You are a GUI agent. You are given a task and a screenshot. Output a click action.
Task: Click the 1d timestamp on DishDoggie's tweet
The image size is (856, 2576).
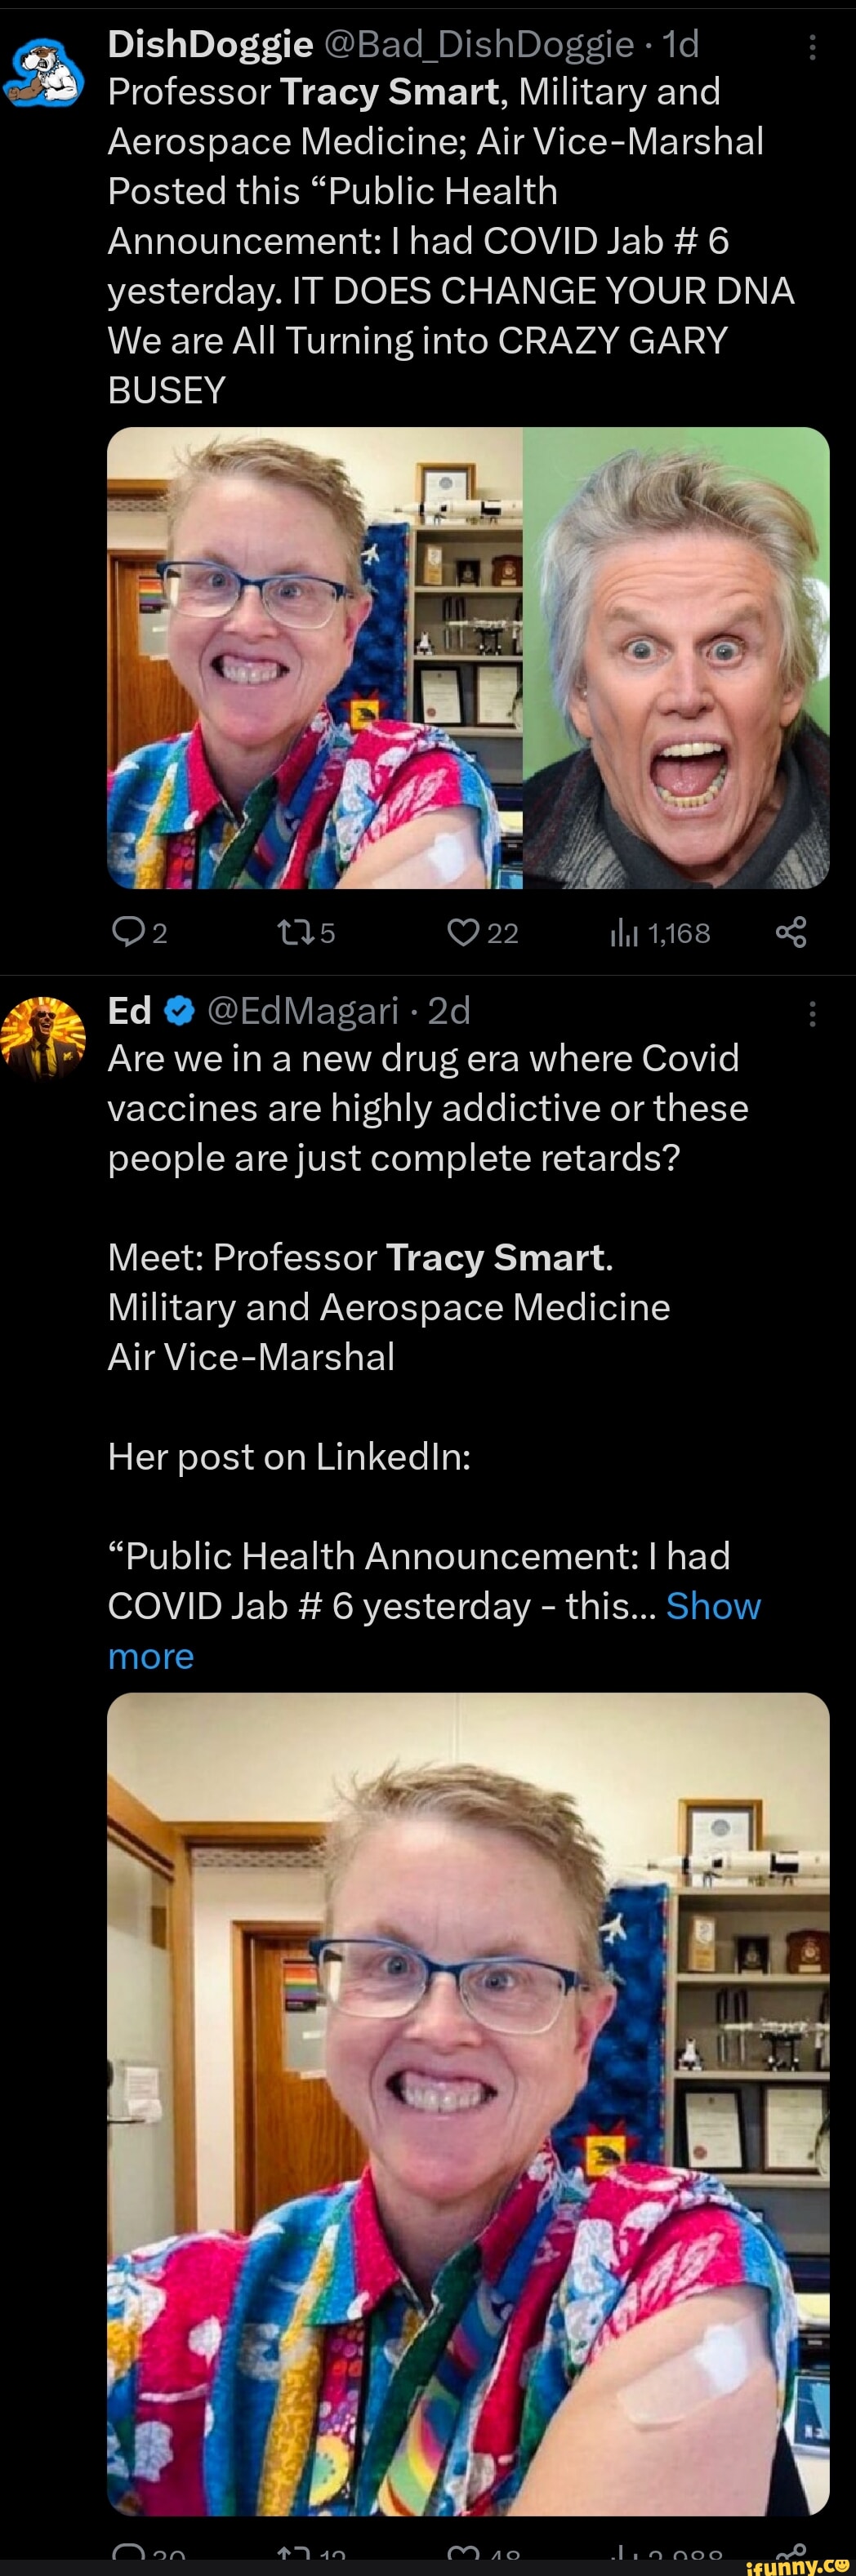[x=681, y=44]
